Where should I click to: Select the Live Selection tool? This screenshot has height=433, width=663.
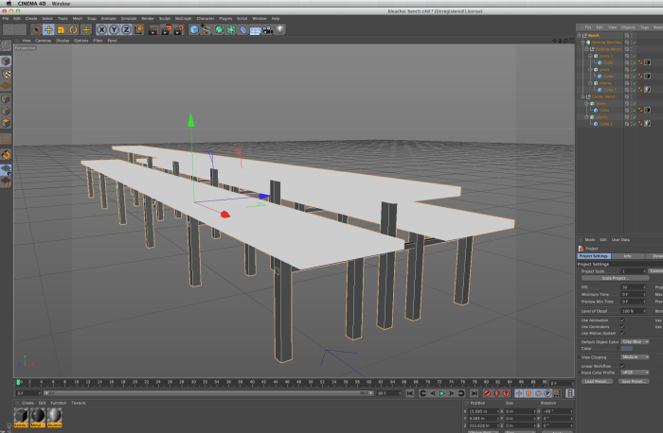(36, 29)
